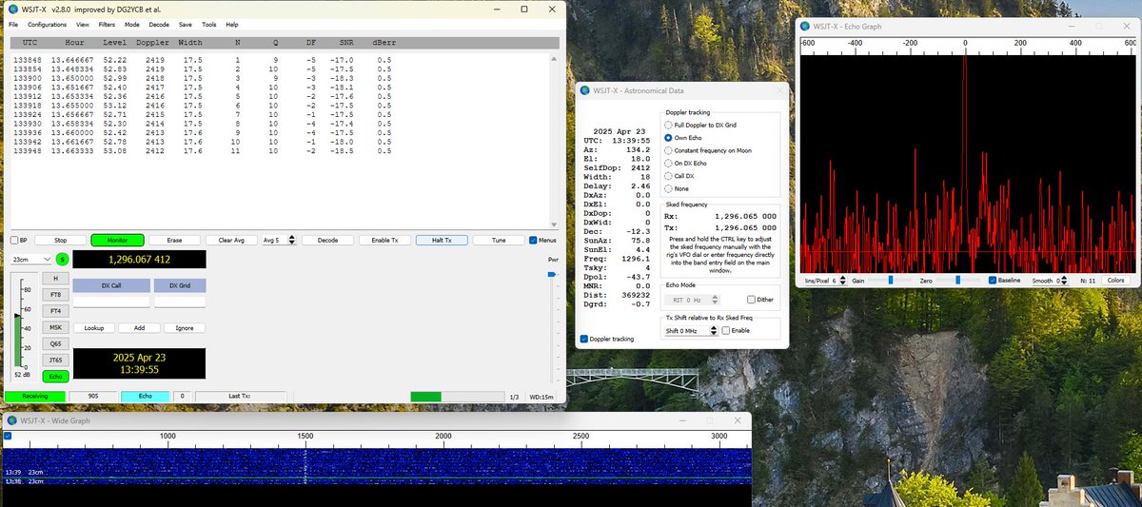
Task: Adjust the Smooth spinner in Echo Graph
Action: click(1062, 281)
